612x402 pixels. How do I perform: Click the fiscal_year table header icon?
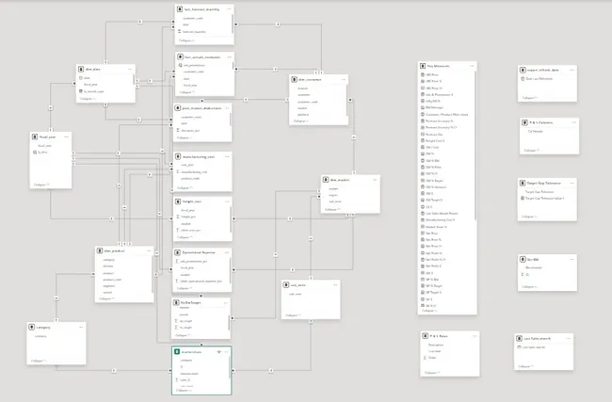coord(32,137)
